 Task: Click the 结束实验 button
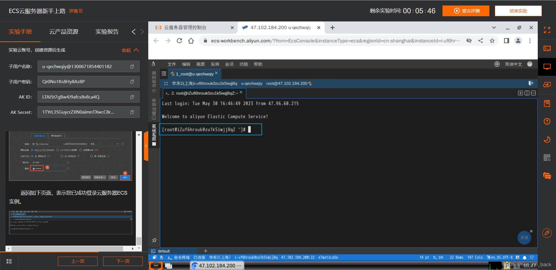click(x=518, y=11)
